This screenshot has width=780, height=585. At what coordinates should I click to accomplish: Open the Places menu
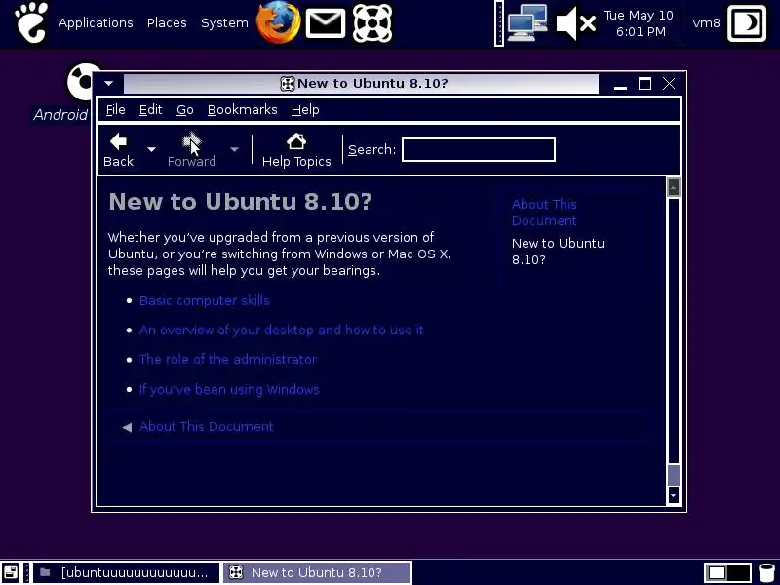[167, 22]
